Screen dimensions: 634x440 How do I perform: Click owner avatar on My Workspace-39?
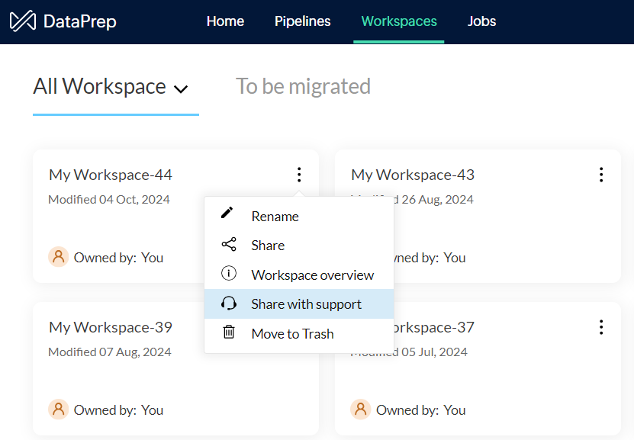point(58,409)
